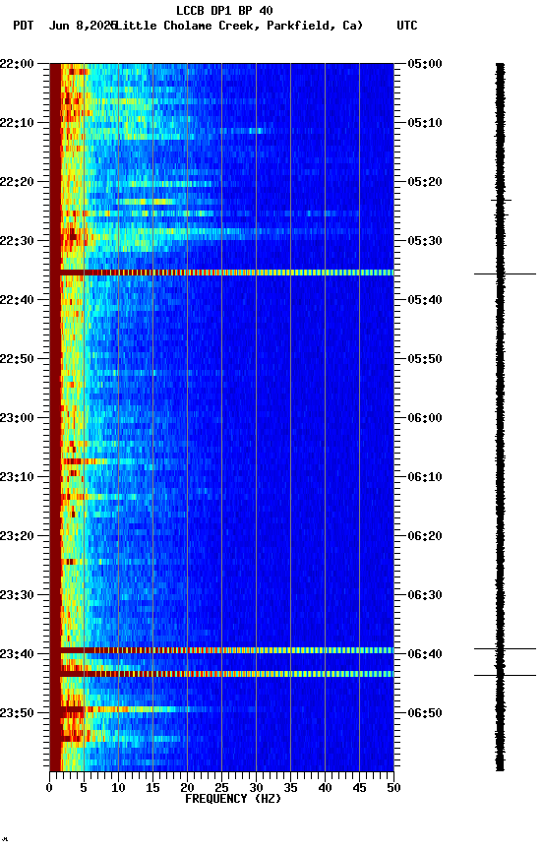Click the 22:20 PDT time label
This screenshot has width=543, height=850.
point(17,182)
